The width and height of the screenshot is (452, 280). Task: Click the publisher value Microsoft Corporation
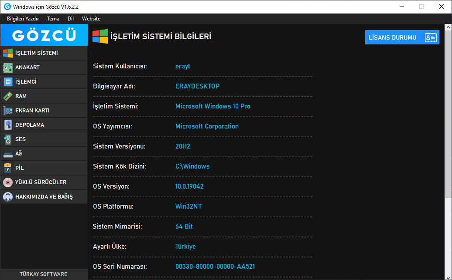(x=207, y=126)
